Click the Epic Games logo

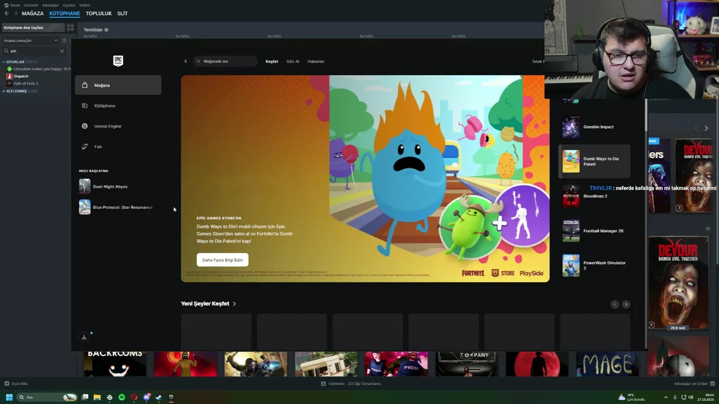tap(118, 61)
